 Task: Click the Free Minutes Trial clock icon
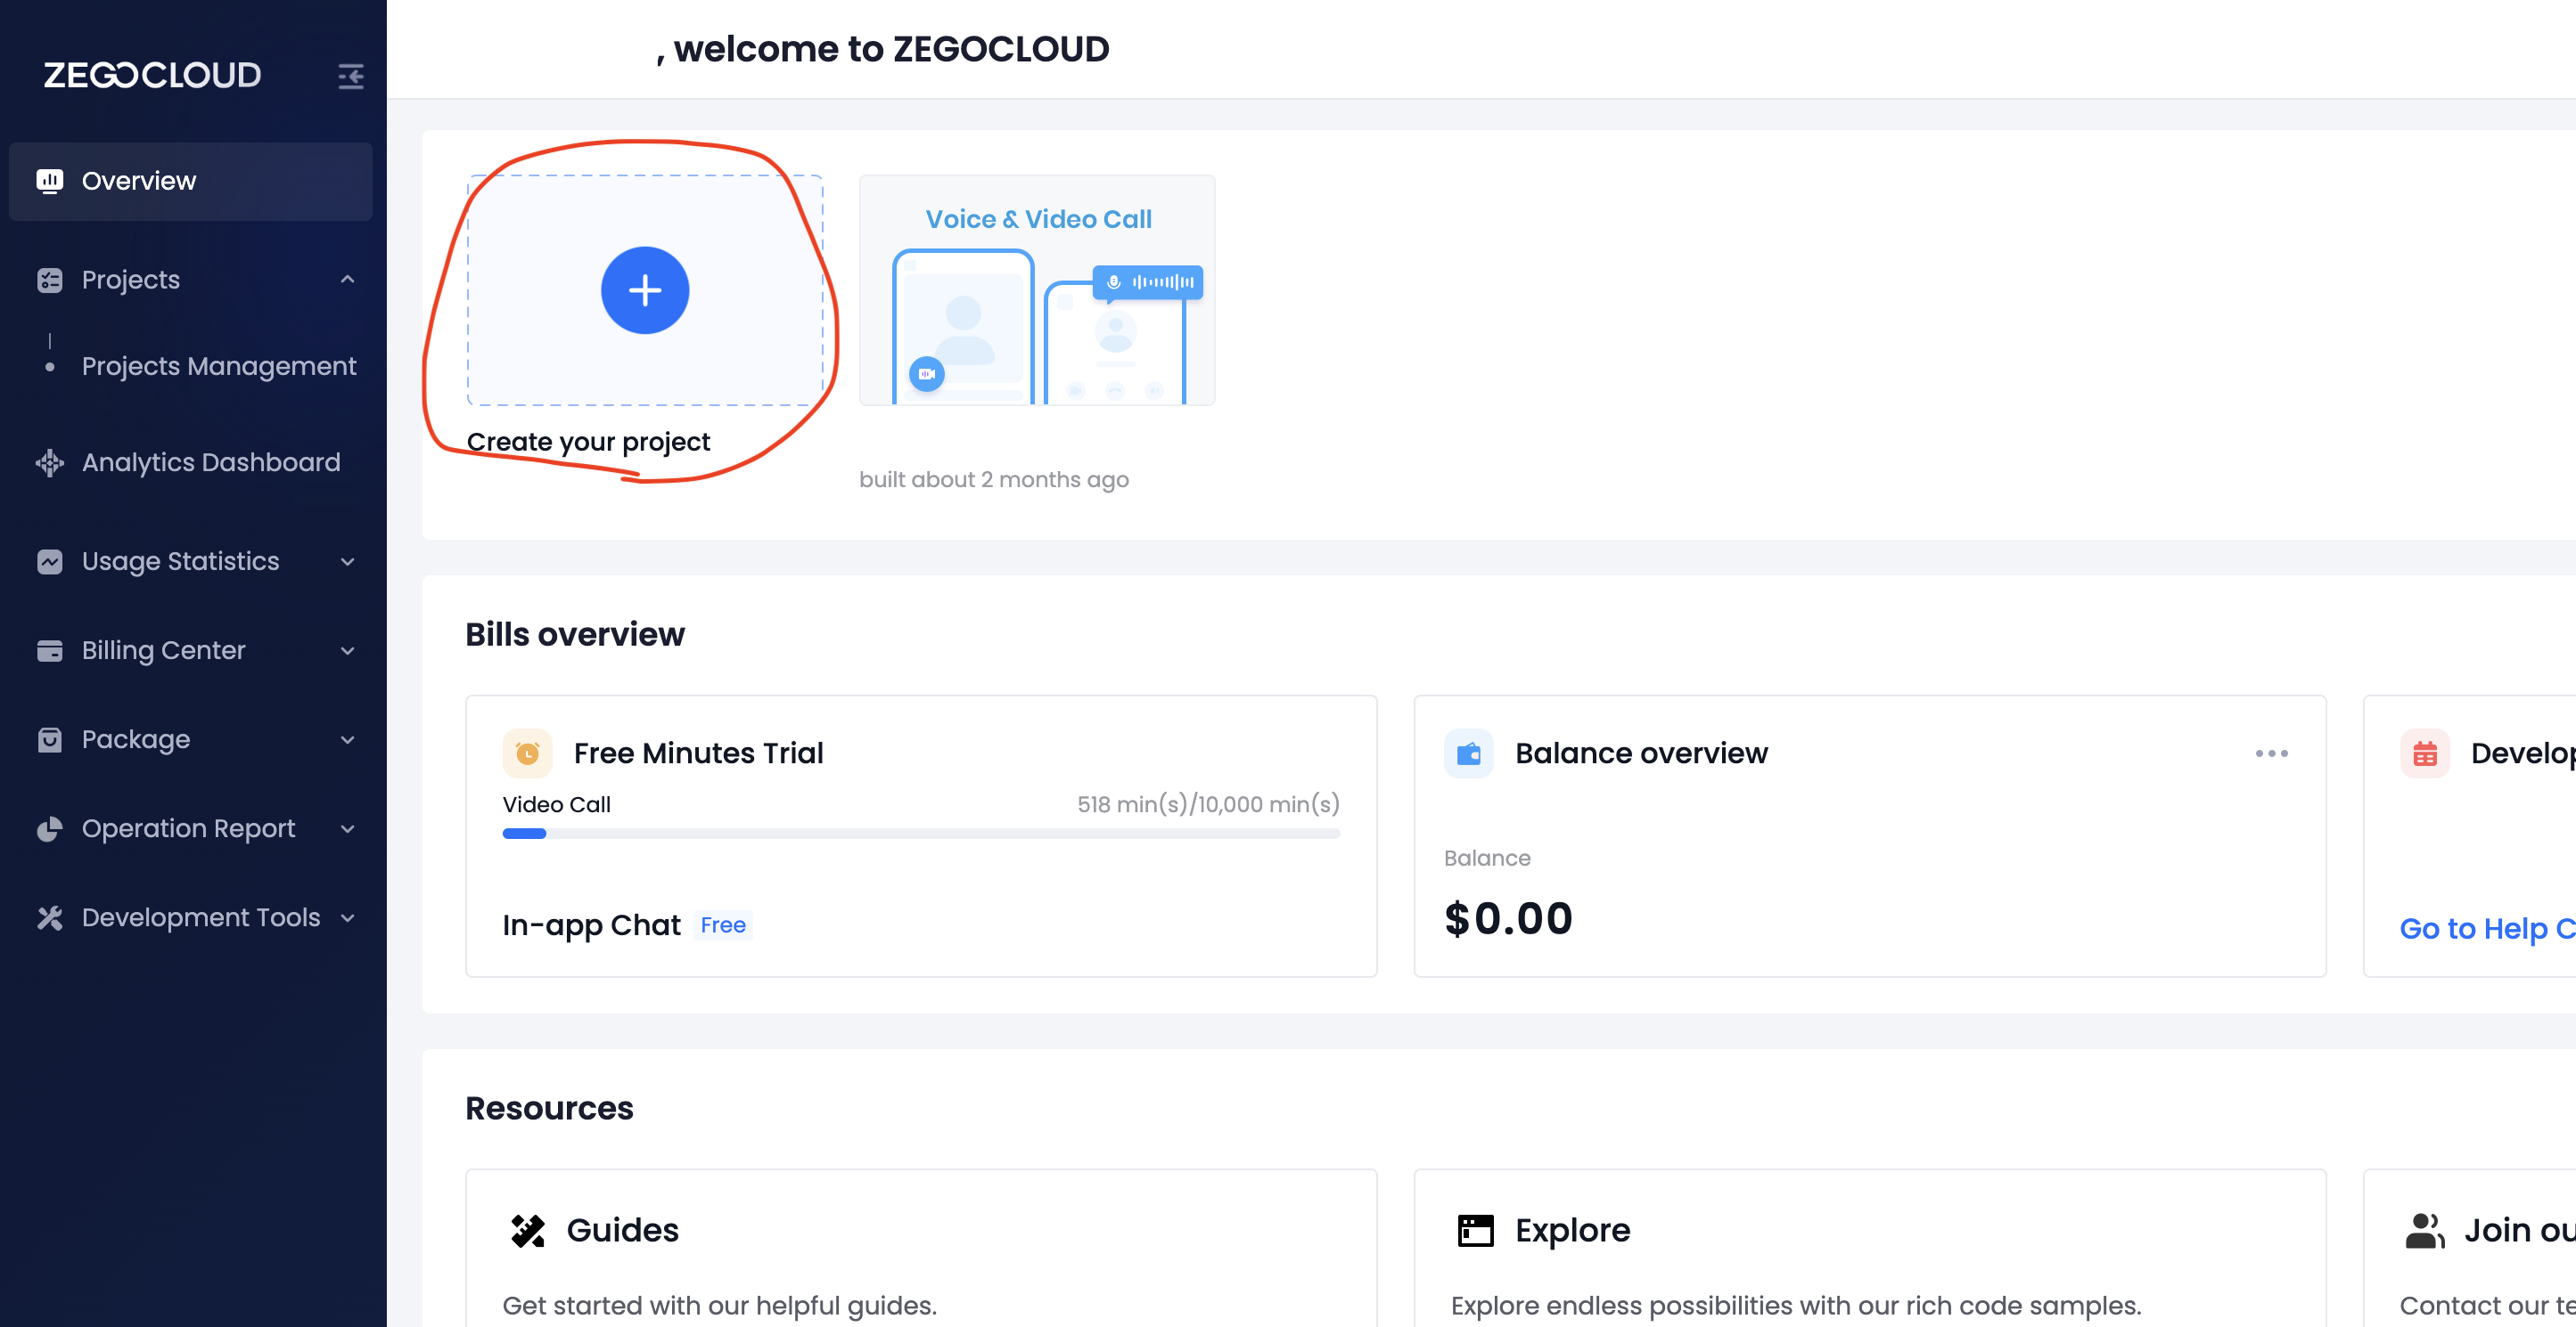[527, 753]
